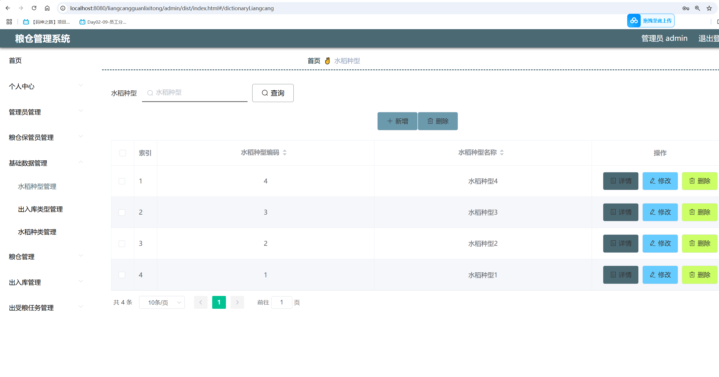Sort by 水稻种型编码 column arrows
Screen dimensions: 719x377
point(285,152)
